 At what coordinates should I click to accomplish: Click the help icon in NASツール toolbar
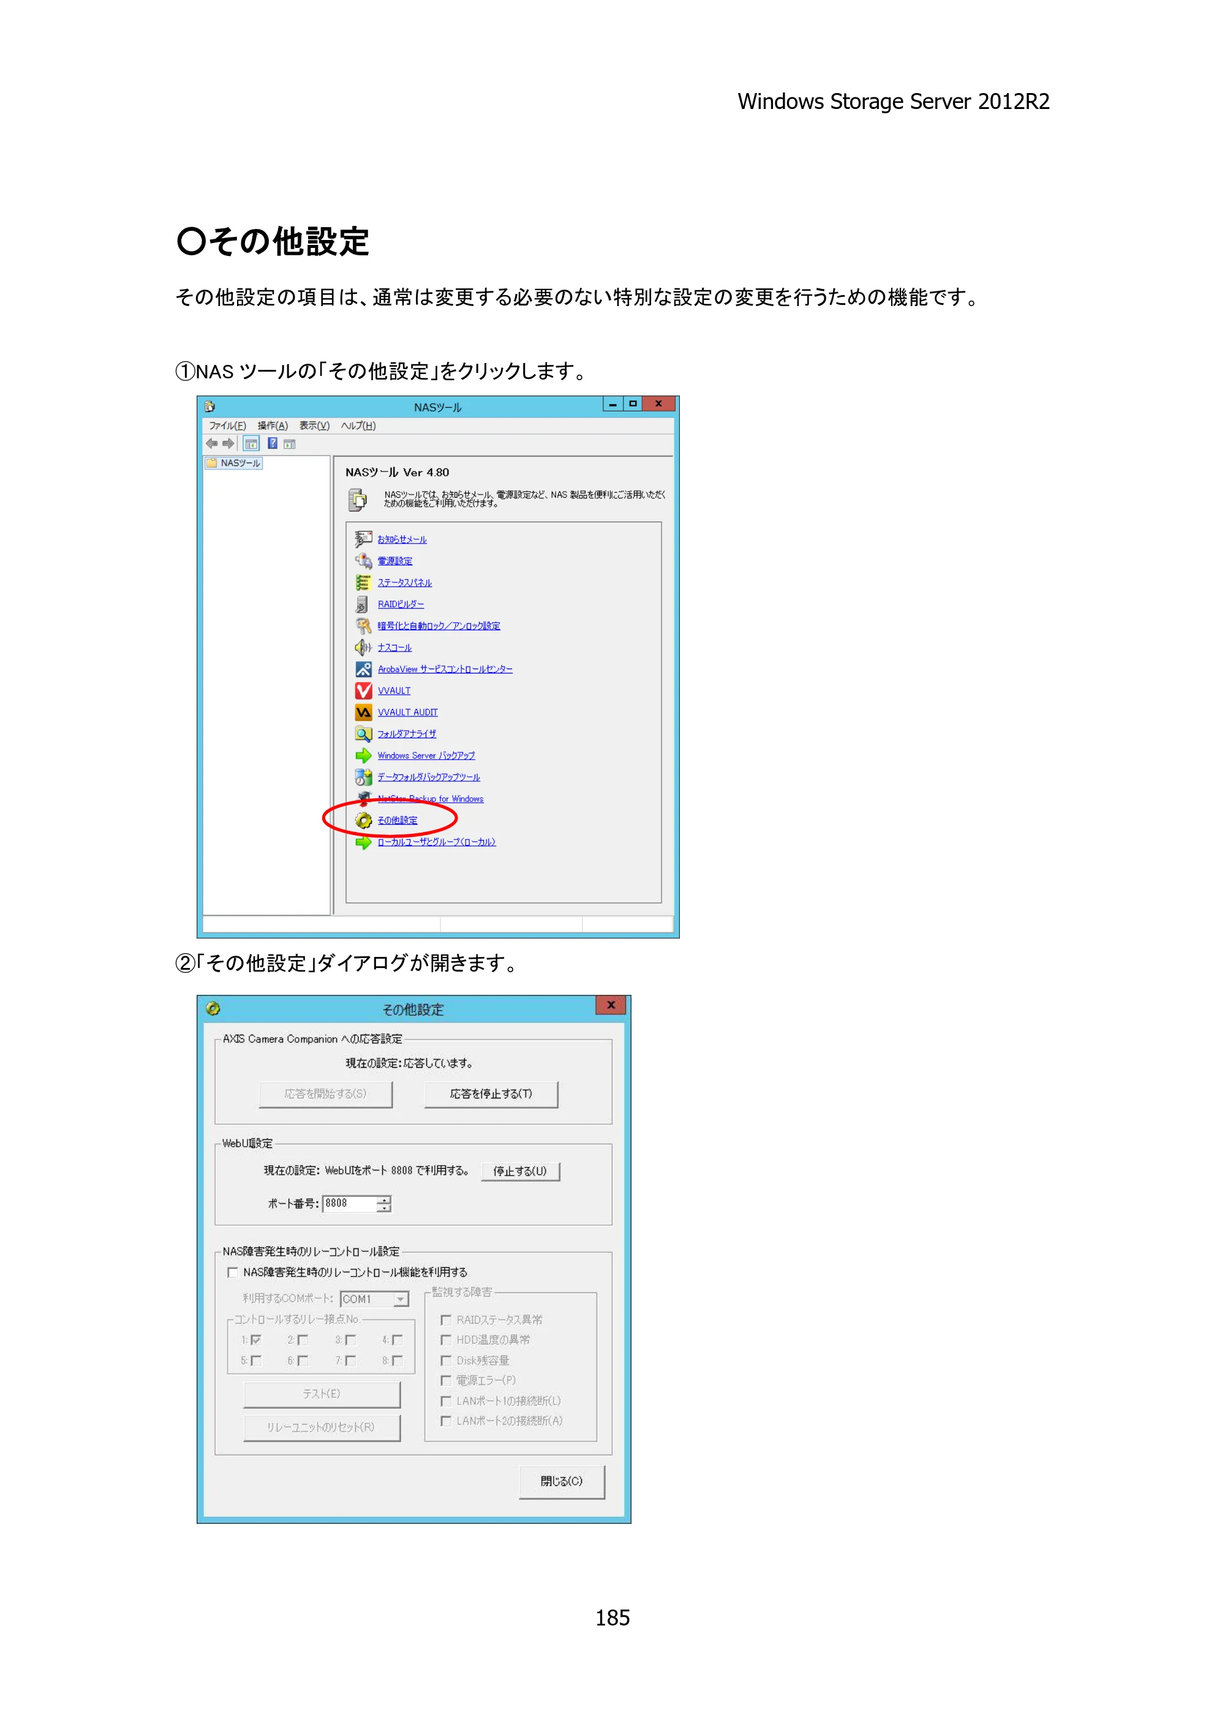tap(273, 443)
